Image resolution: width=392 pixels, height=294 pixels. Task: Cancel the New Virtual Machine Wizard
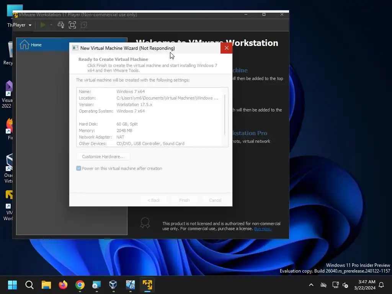215,200
